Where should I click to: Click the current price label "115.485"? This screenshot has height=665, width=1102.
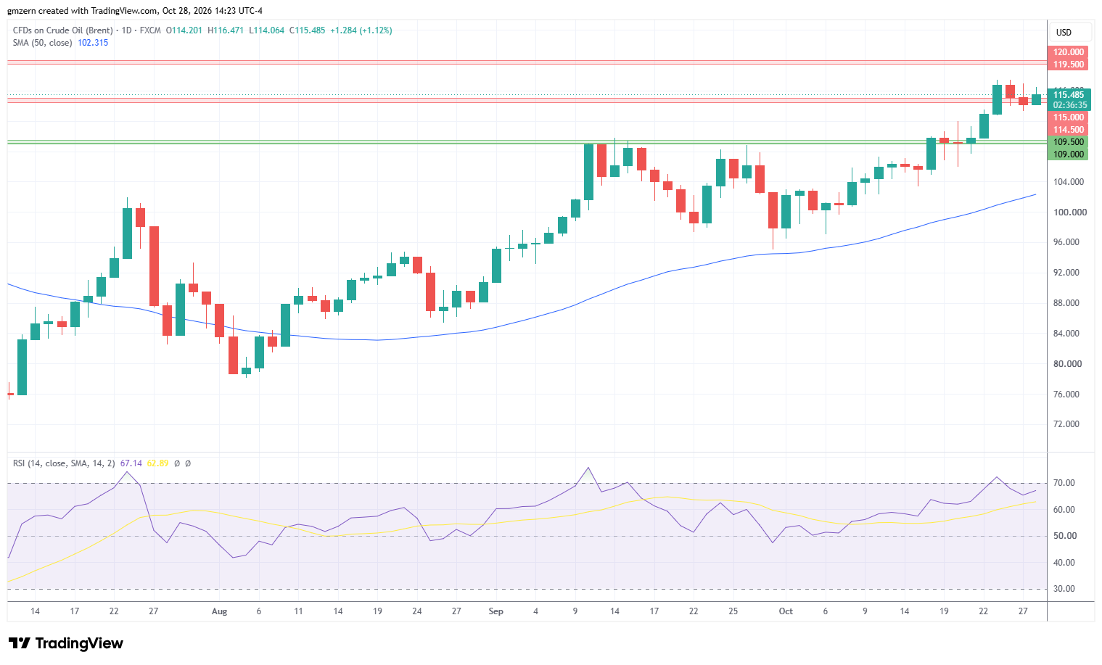[1069, 95]
